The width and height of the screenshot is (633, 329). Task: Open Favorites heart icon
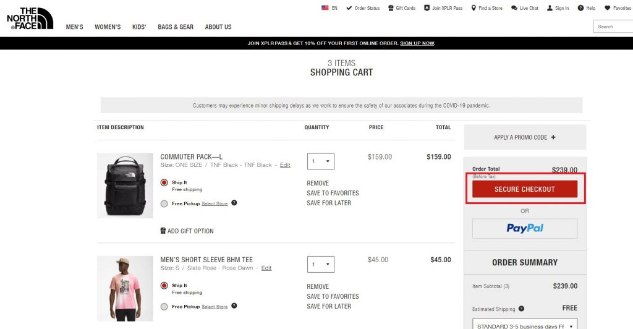point(608,8)
